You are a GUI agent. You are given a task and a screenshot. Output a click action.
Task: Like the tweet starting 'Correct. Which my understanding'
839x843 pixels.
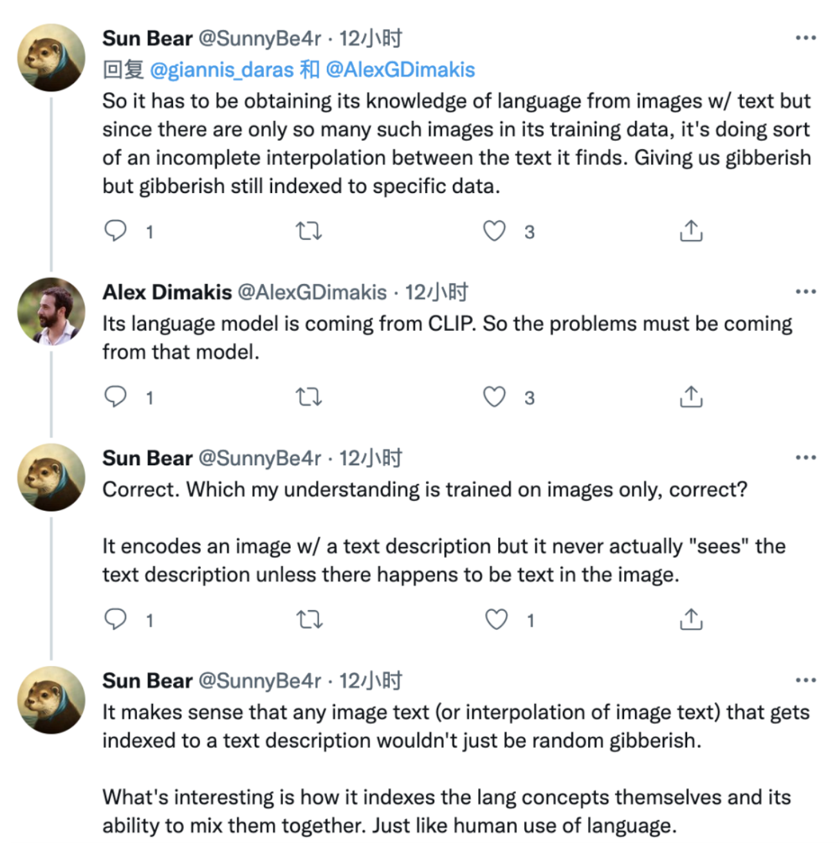[496, 619]
